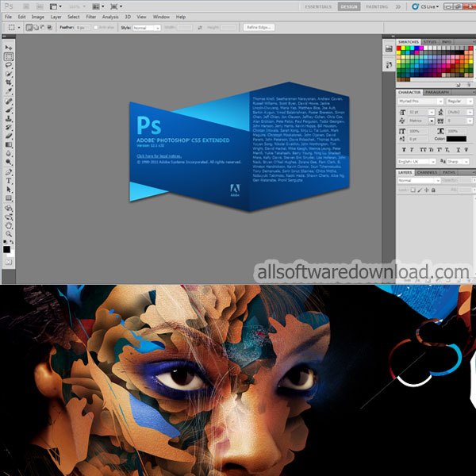Select the Eyedropper tool

tap(9, 90)
